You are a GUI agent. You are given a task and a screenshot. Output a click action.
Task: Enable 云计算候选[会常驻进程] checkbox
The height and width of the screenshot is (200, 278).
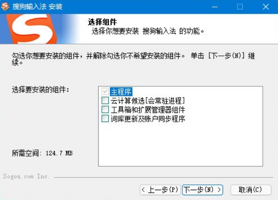[x=105, y=100]
